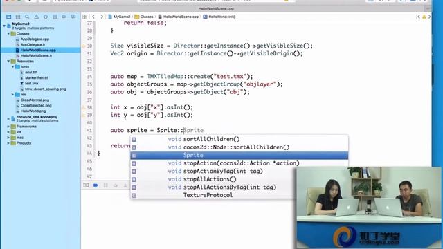This screenshot has width=443, height=249.
Task: Open the Find navigator magnifier icon
Action: tap(27, 17)
